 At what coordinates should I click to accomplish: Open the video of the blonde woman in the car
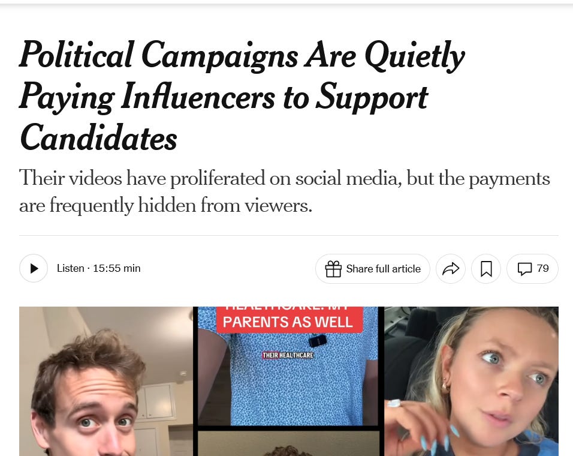[472, 381]
